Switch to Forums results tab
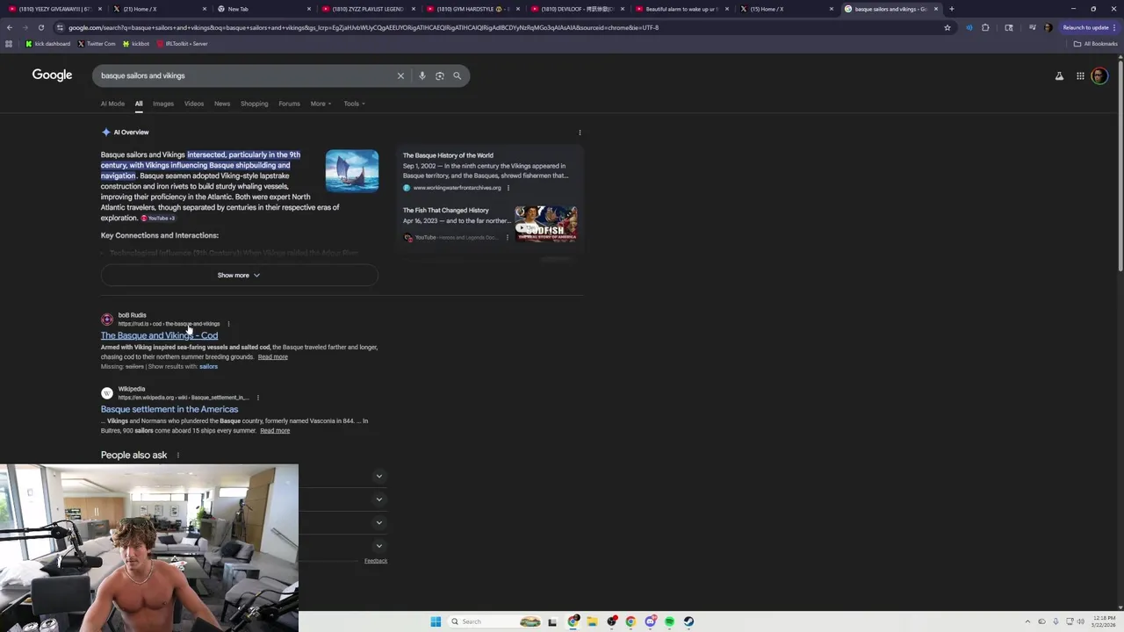The image size is (1124, 632). click(x=289, y=104)
